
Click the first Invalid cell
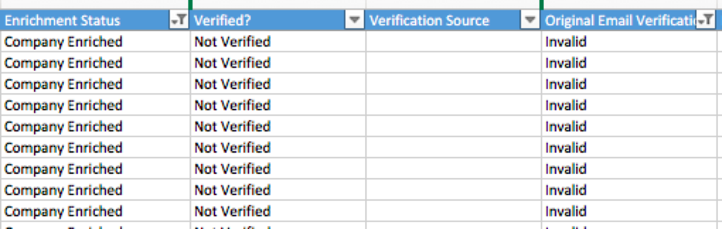click(x=631, y=42)
